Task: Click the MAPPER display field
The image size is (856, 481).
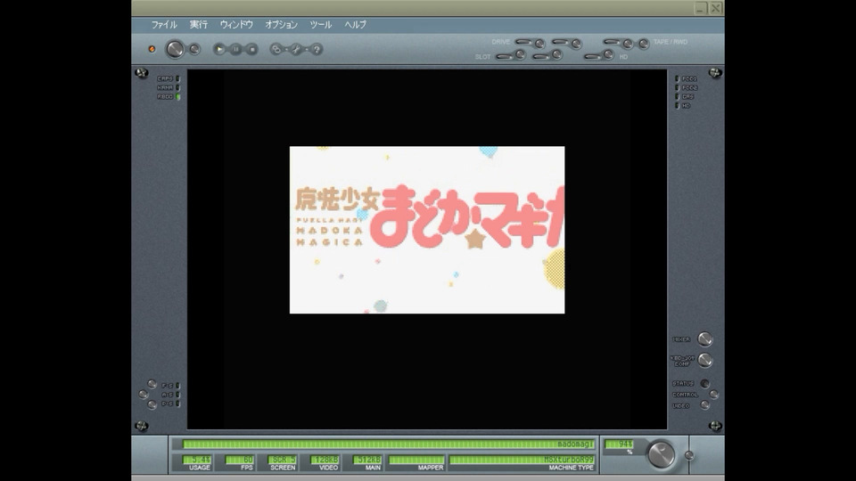Action: point(416,460)
